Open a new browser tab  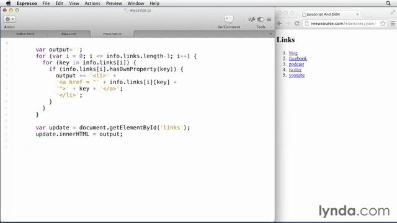[x=367, y=15]
